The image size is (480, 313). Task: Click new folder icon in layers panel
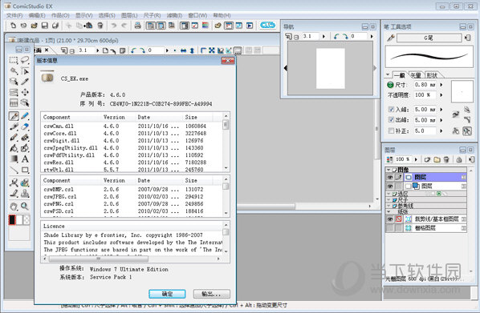[x=437, y=159]
